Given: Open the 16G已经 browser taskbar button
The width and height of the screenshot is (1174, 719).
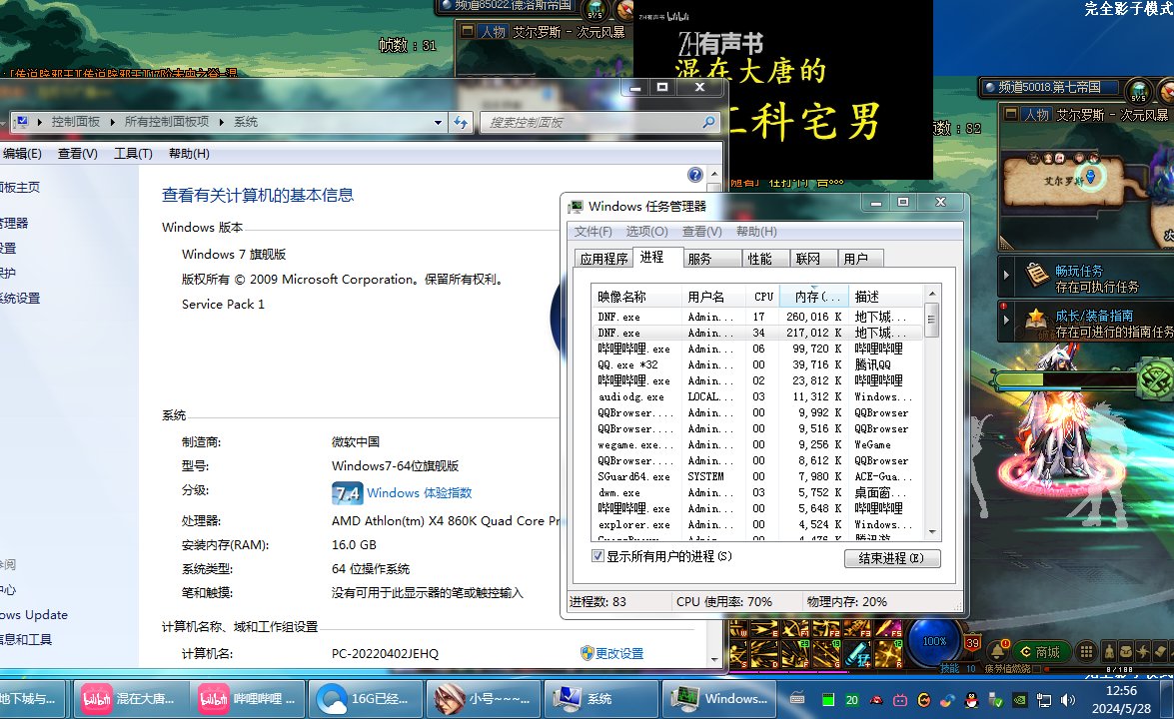Looking at the screenshot, I should (x=365, y=699).
